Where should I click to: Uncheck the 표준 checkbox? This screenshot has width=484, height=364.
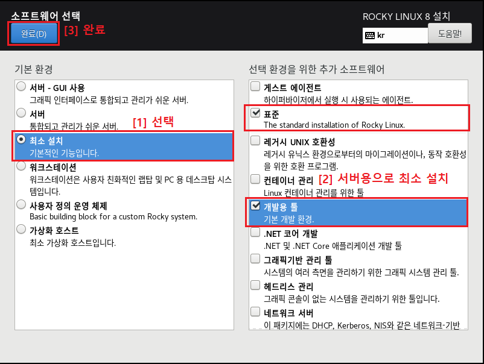[x=255, y=113]
